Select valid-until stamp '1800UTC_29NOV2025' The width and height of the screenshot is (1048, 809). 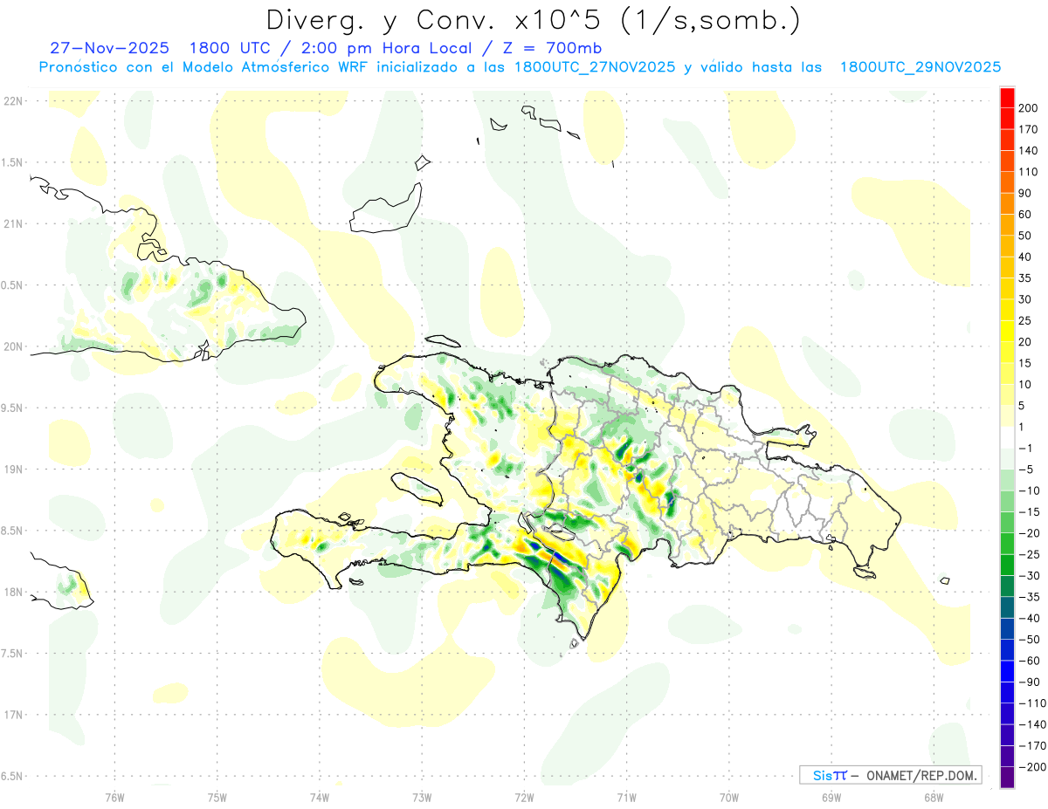coord(920,67)
